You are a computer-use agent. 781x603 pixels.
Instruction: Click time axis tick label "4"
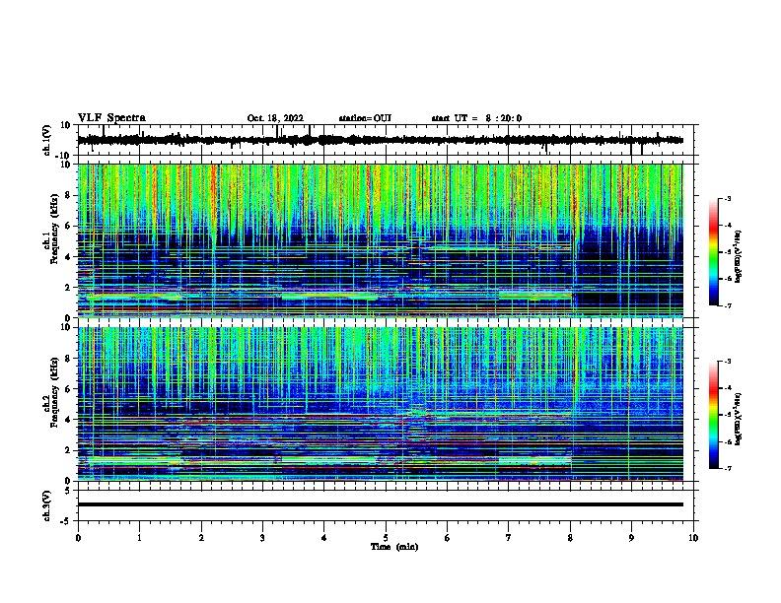click(x=324, y=538)
